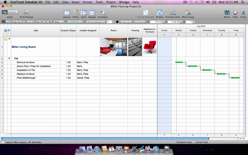This screenshot has height=155, width=248.
Task: Switch to Calendar view button
Action: (10, 12)
